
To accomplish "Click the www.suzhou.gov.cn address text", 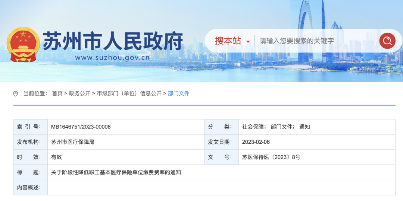I will pos(112,58).
